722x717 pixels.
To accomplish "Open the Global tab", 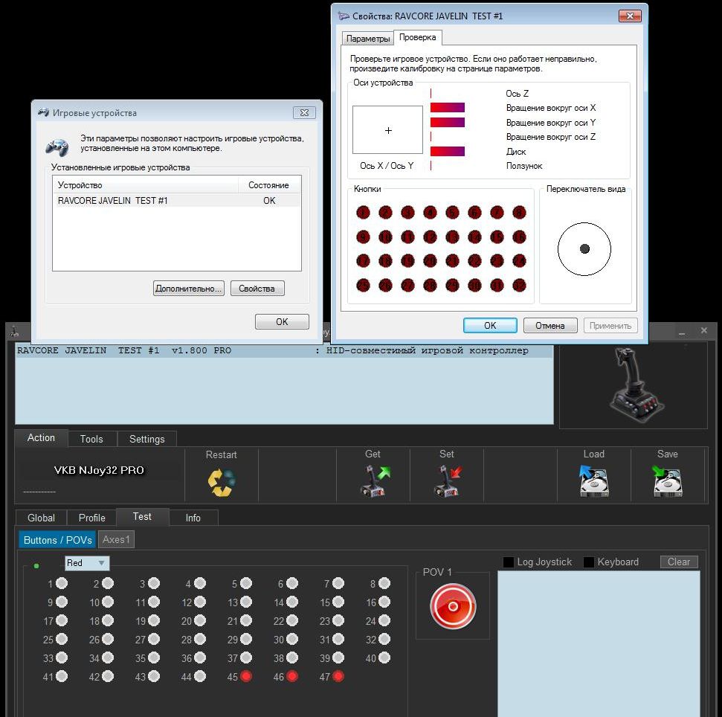I will point(41,518).
